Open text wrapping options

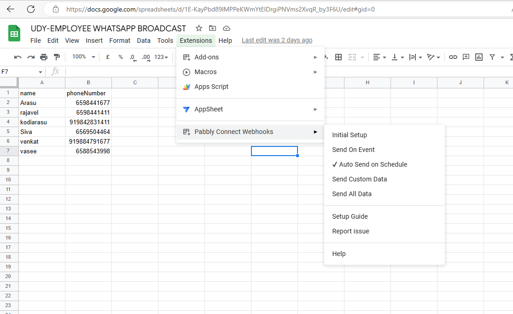(x=415, y=57)
